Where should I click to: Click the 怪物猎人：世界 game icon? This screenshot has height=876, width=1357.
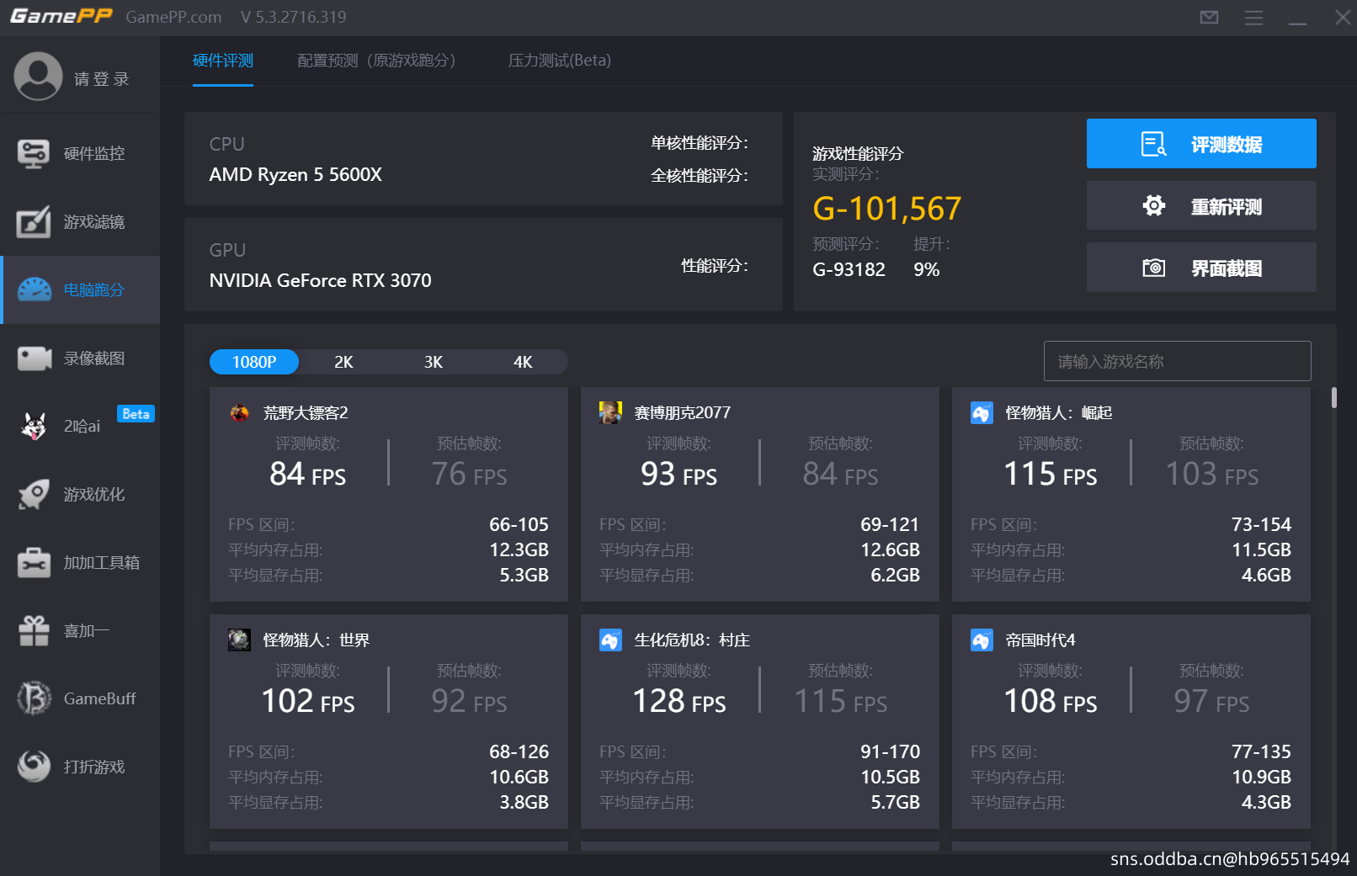click(x=239, y=640)
